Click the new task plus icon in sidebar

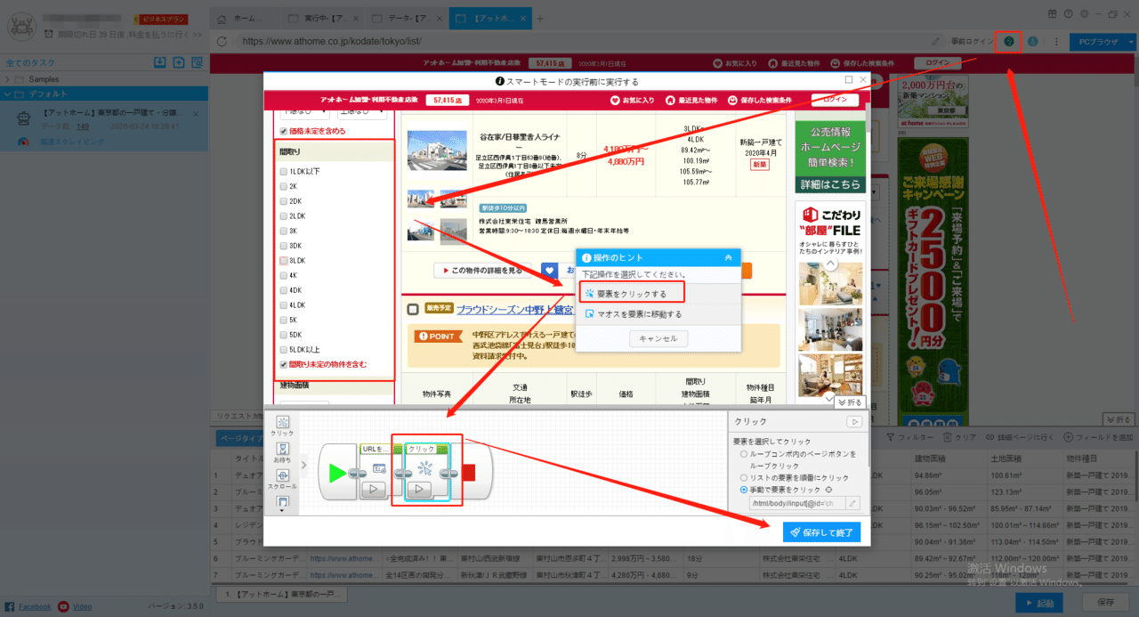(x=179, y=62)
